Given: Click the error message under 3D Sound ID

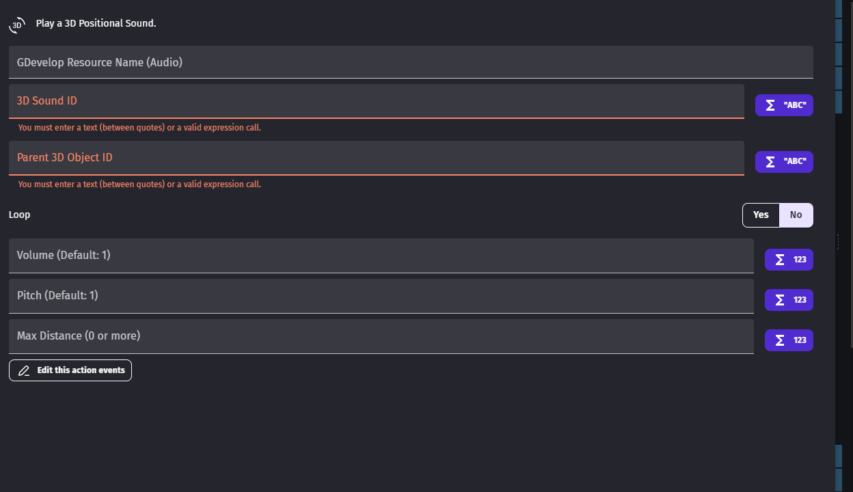Looking at the screenshot, I should (139, 128).
